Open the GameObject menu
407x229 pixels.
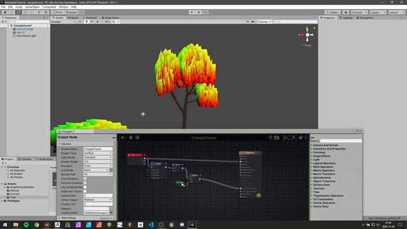32,7
